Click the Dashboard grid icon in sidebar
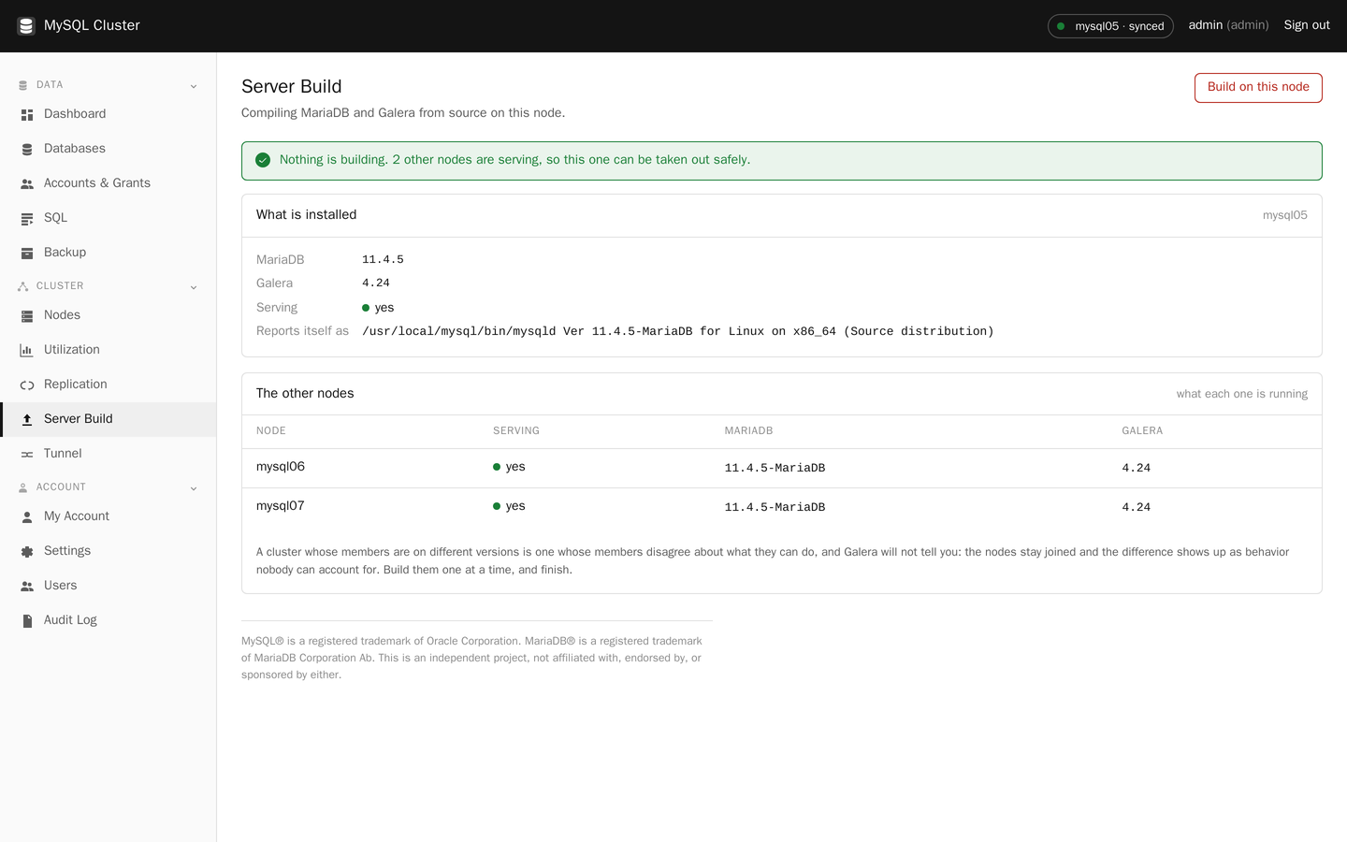The height and width of the screenshot is (842, 1347). (27, 114)
